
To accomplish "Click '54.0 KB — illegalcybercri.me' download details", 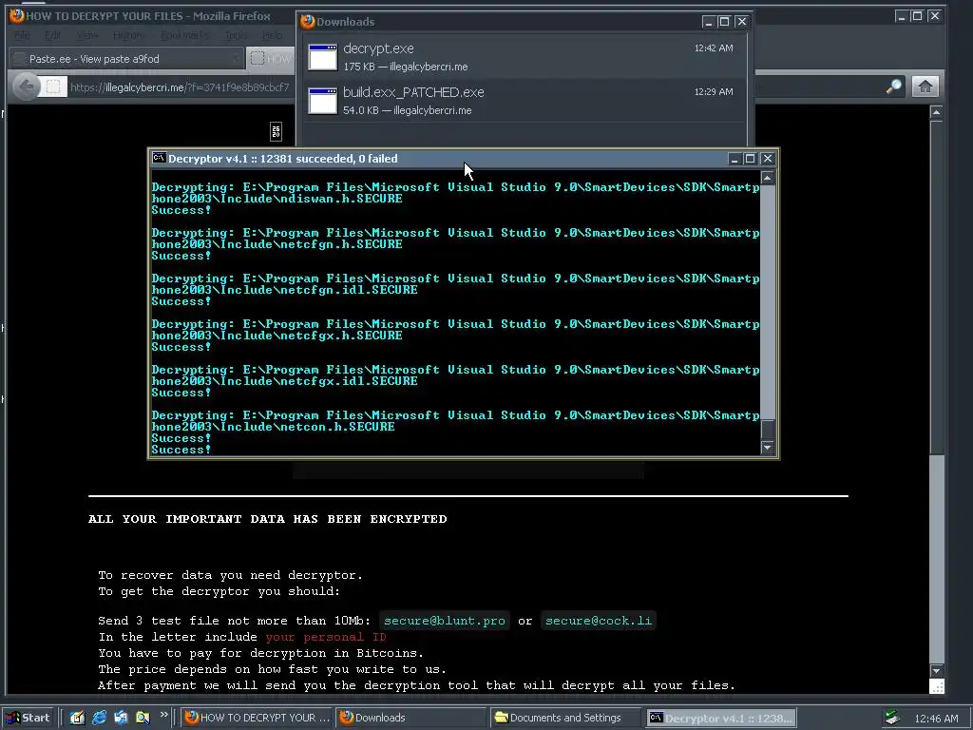I will pyautogui.click(x=407, y=110).
